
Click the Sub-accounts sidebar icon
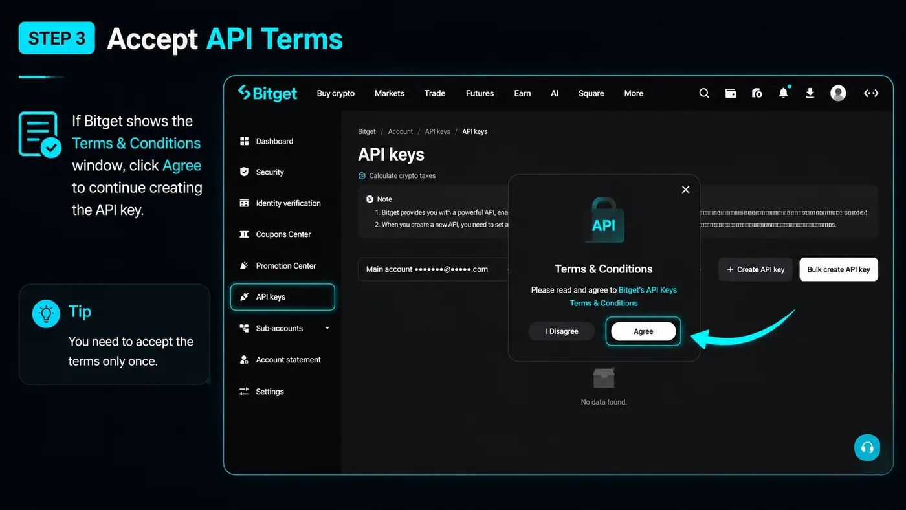tap(244, 328)
